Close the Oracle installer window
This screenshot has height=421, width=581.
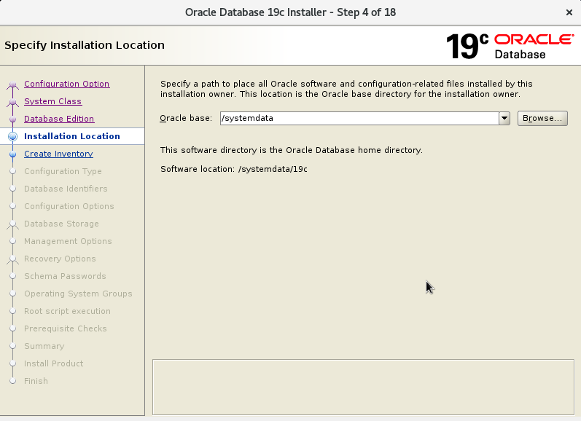[569, 12]
